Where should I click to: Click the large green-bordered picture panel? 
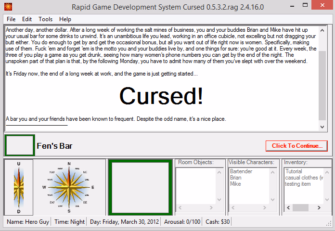tap(141, 187)
